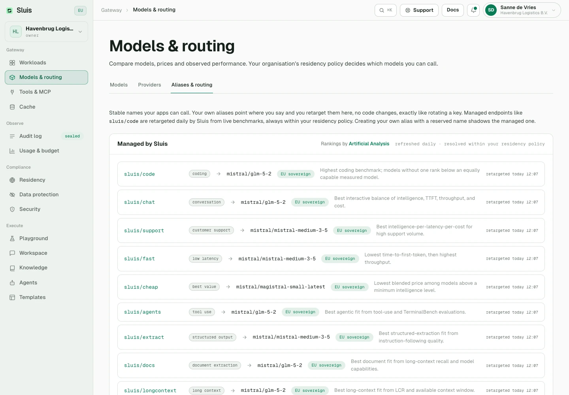569x395 pixels.
Task: Click the Managed by Sluis heading
Action: click(142, 144)
